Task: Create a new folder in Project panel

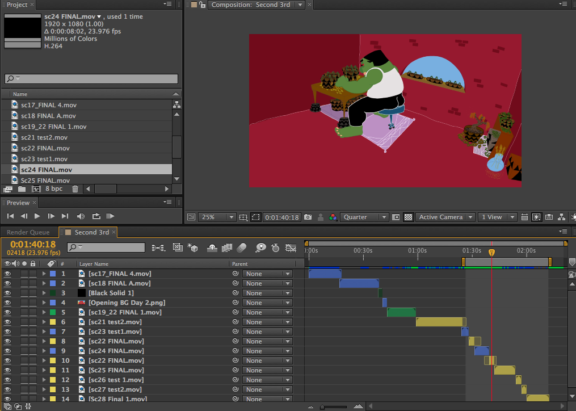Action: pos(22,189)
